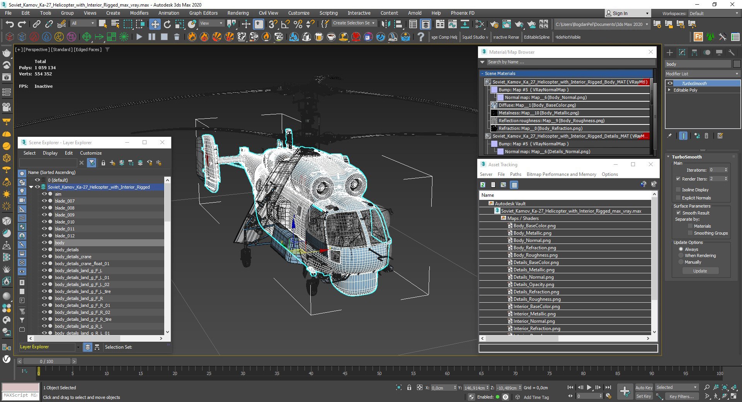
Task: Open the Selected key filter dropdown
Action: pos(677,387)
